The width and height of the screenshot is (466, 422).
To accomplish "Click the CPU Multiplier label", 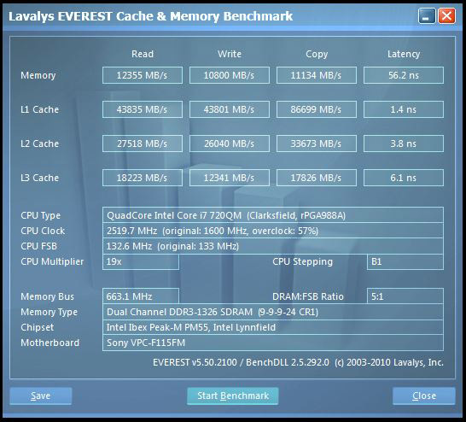I will pyautogui.click(x=52, y=262).
